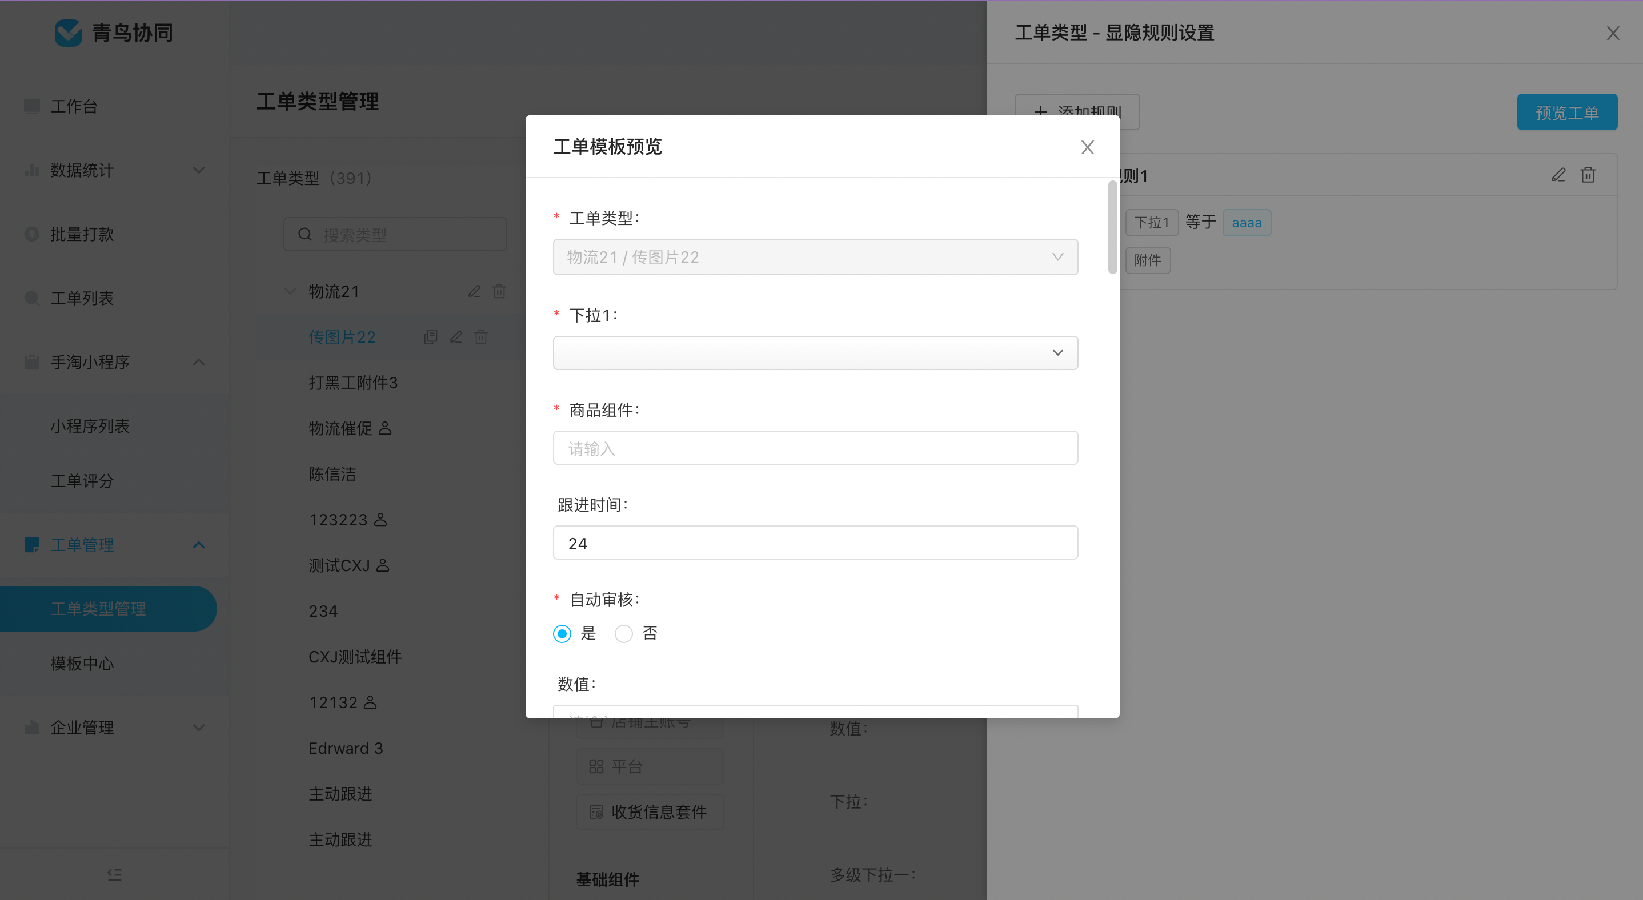Open 工作台 in the sidebar

[x=73, y=106]
